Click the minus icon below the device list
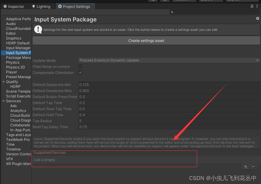 click(253, 167)
